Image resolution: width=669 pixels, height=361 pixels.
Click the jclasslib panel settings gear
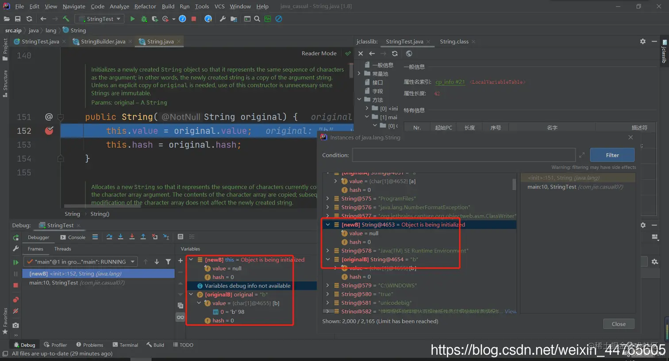(643, 41)
